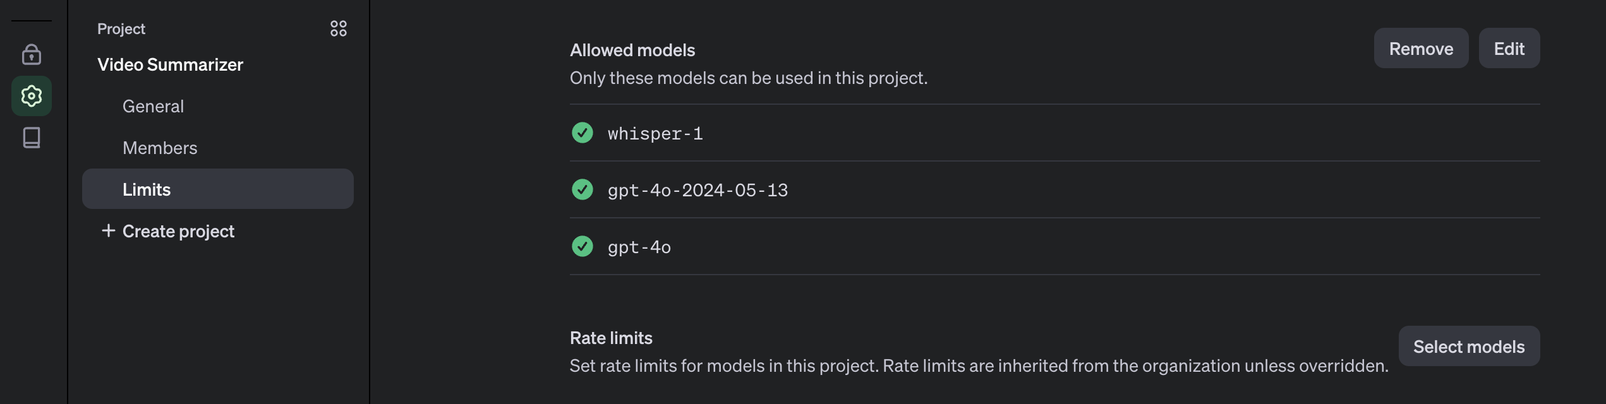Go to the Members section
The height and width of the screenshot is (404, 1606).
click(160, 148)
